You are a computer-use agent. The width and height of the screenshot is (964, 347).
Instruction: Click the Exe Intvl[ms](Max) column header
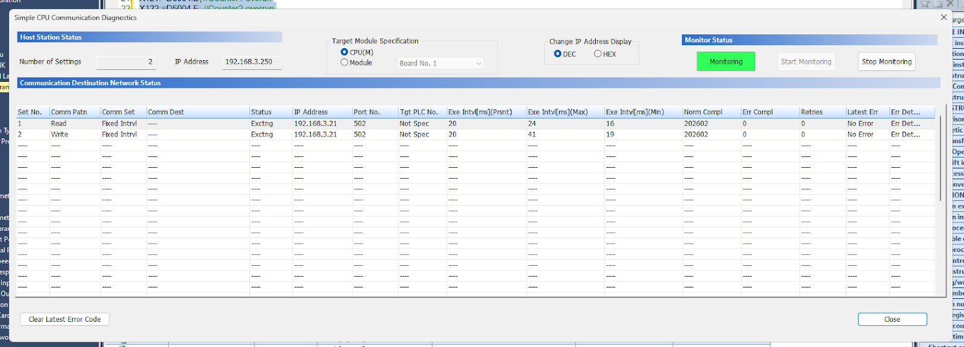565,112
